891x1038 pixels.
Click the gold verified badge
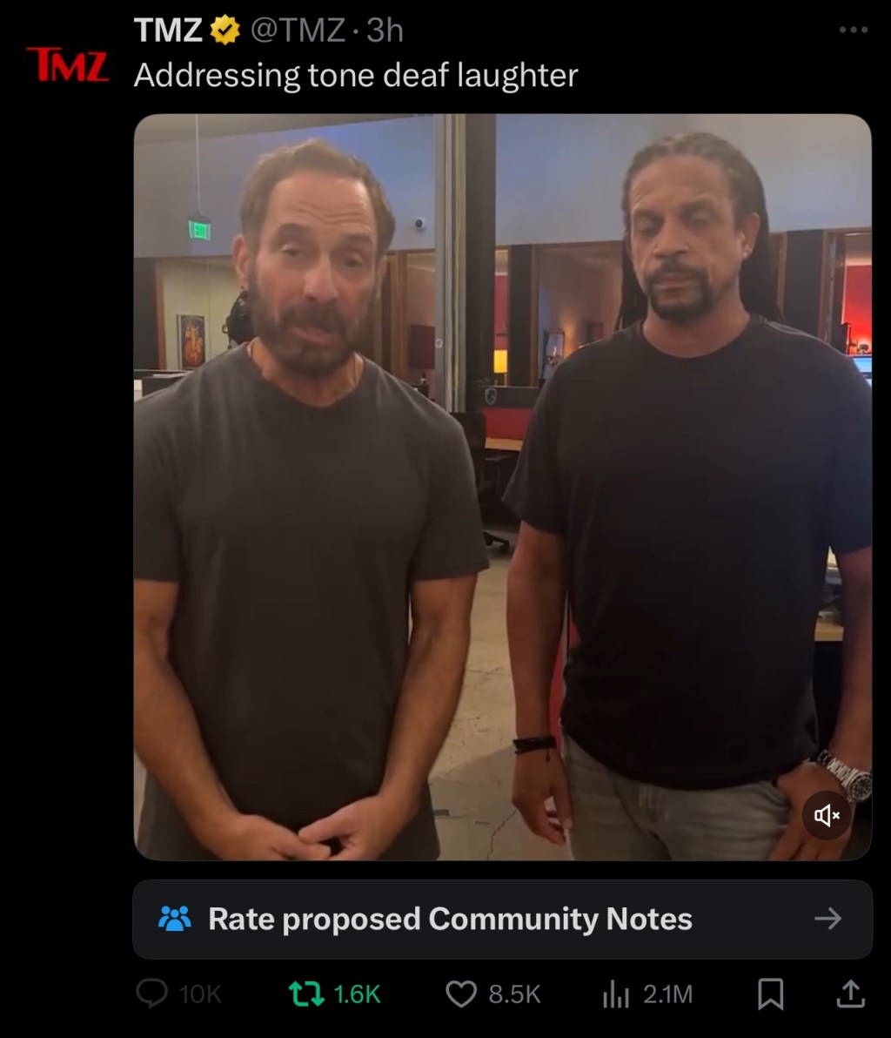point(224,30)
